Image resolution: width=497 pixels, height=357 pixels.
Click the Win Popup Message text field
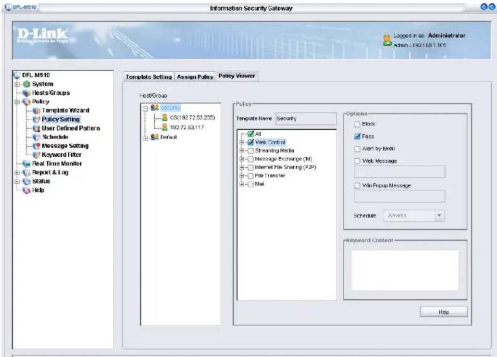tap(399, 196)
